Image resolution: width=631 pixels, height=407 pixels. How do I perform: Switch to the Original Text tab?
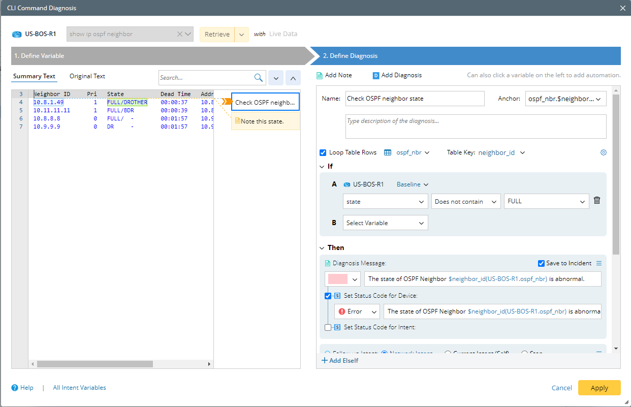[87, 76]
